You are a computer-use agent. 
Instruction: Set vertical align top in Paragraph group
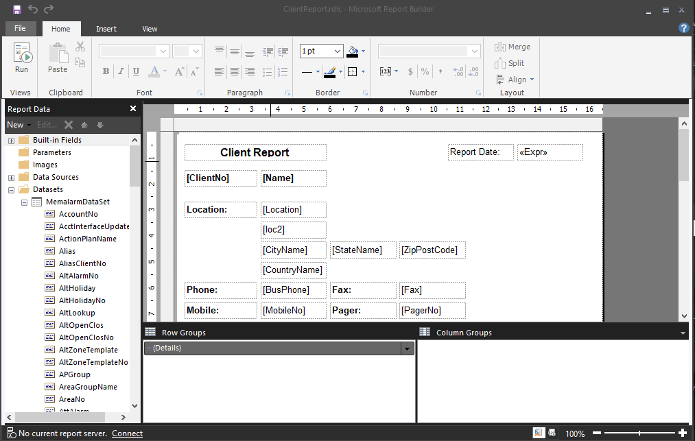tap(219, 51)
